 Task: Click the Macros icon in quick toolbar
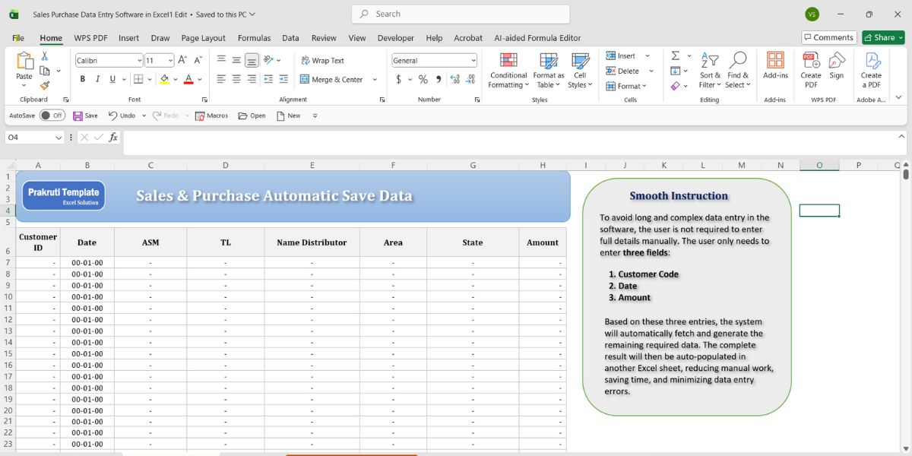(211, 116)
